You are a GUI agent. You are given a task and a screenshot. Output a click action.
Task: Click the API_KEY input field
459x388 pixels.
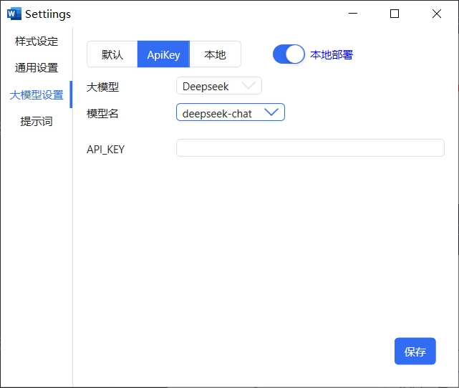pyautogui.click(x=310, y=147)
